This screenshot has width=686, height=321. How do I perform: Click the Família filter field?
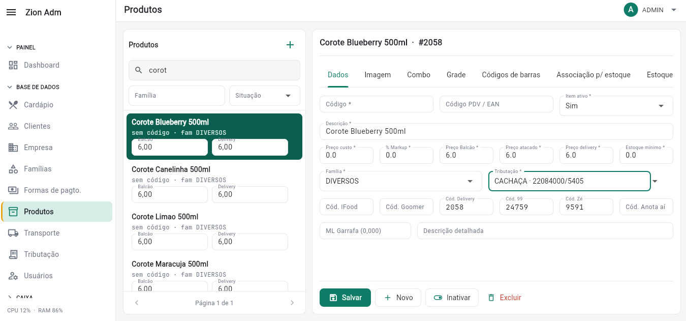pyautogui.click(x=177, y=96)
